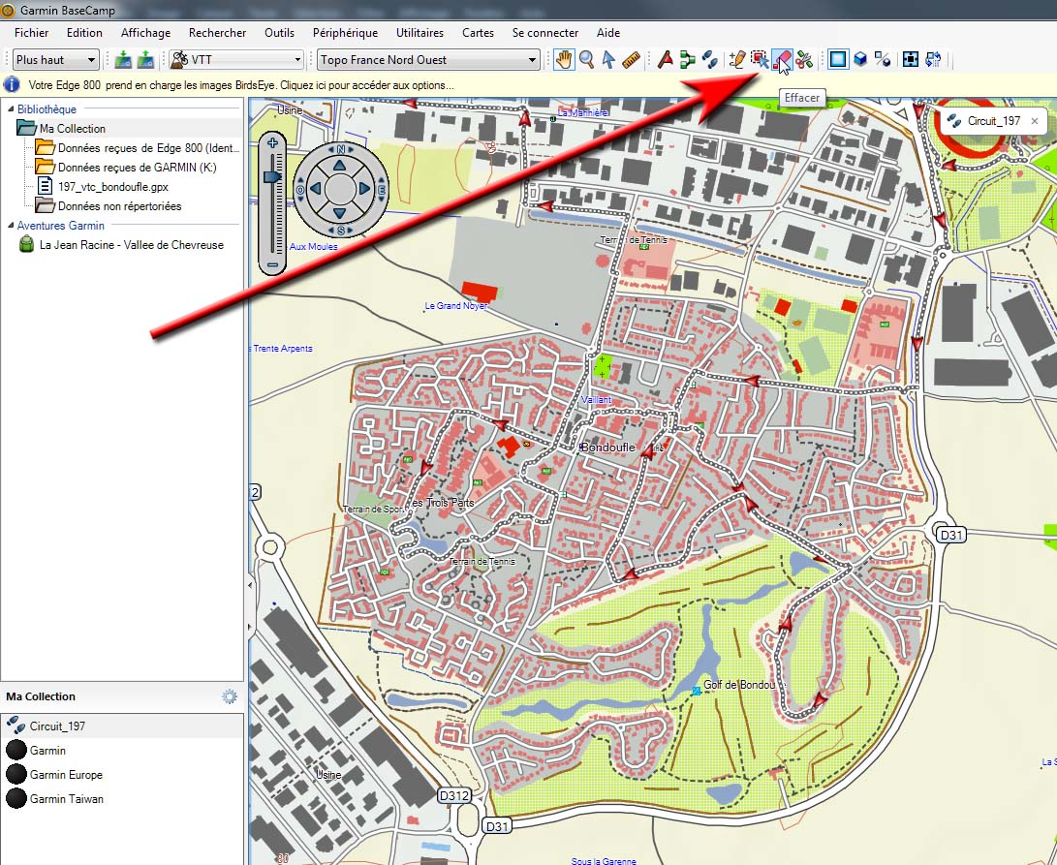1057x865 pixels.
Task: Click the map zoom slider handle
Action: point(272,176)
